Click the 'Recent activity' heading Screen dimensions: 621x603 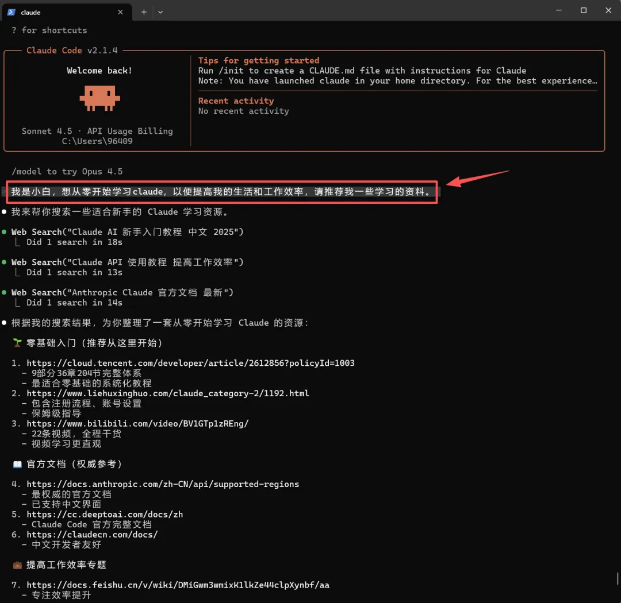click(x=236, y=101)
